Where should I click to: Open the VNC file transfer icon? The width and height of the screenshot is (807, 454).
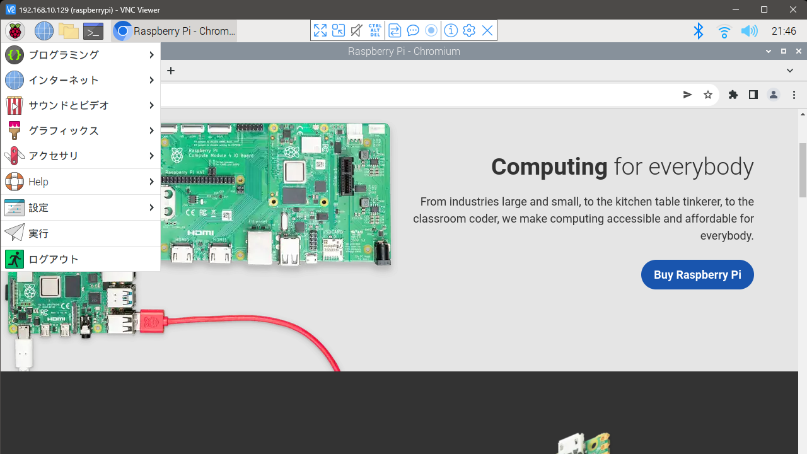(395, 30)
